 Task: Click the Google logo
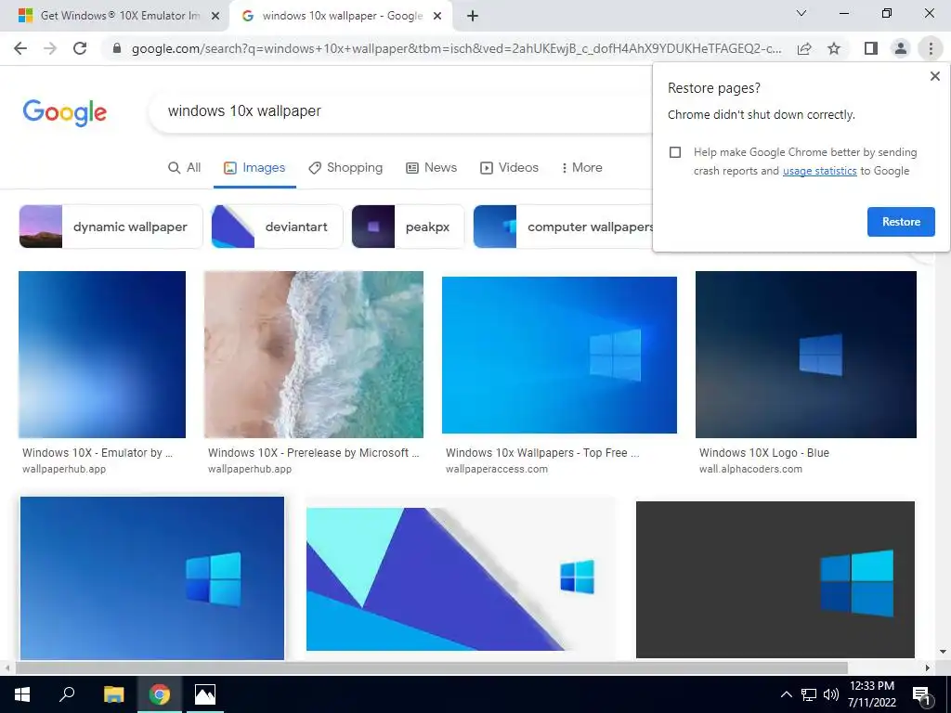pyautogui.click(x=65, y=112)
